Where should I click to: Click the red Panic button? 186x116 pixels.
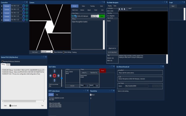point(103,70)
